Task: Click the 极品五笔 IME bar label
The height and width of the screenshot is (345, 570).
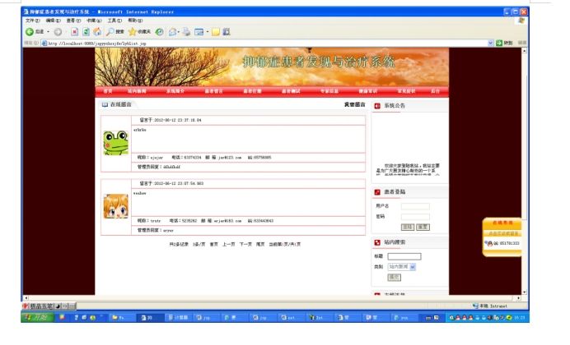Action: [40, 306]
